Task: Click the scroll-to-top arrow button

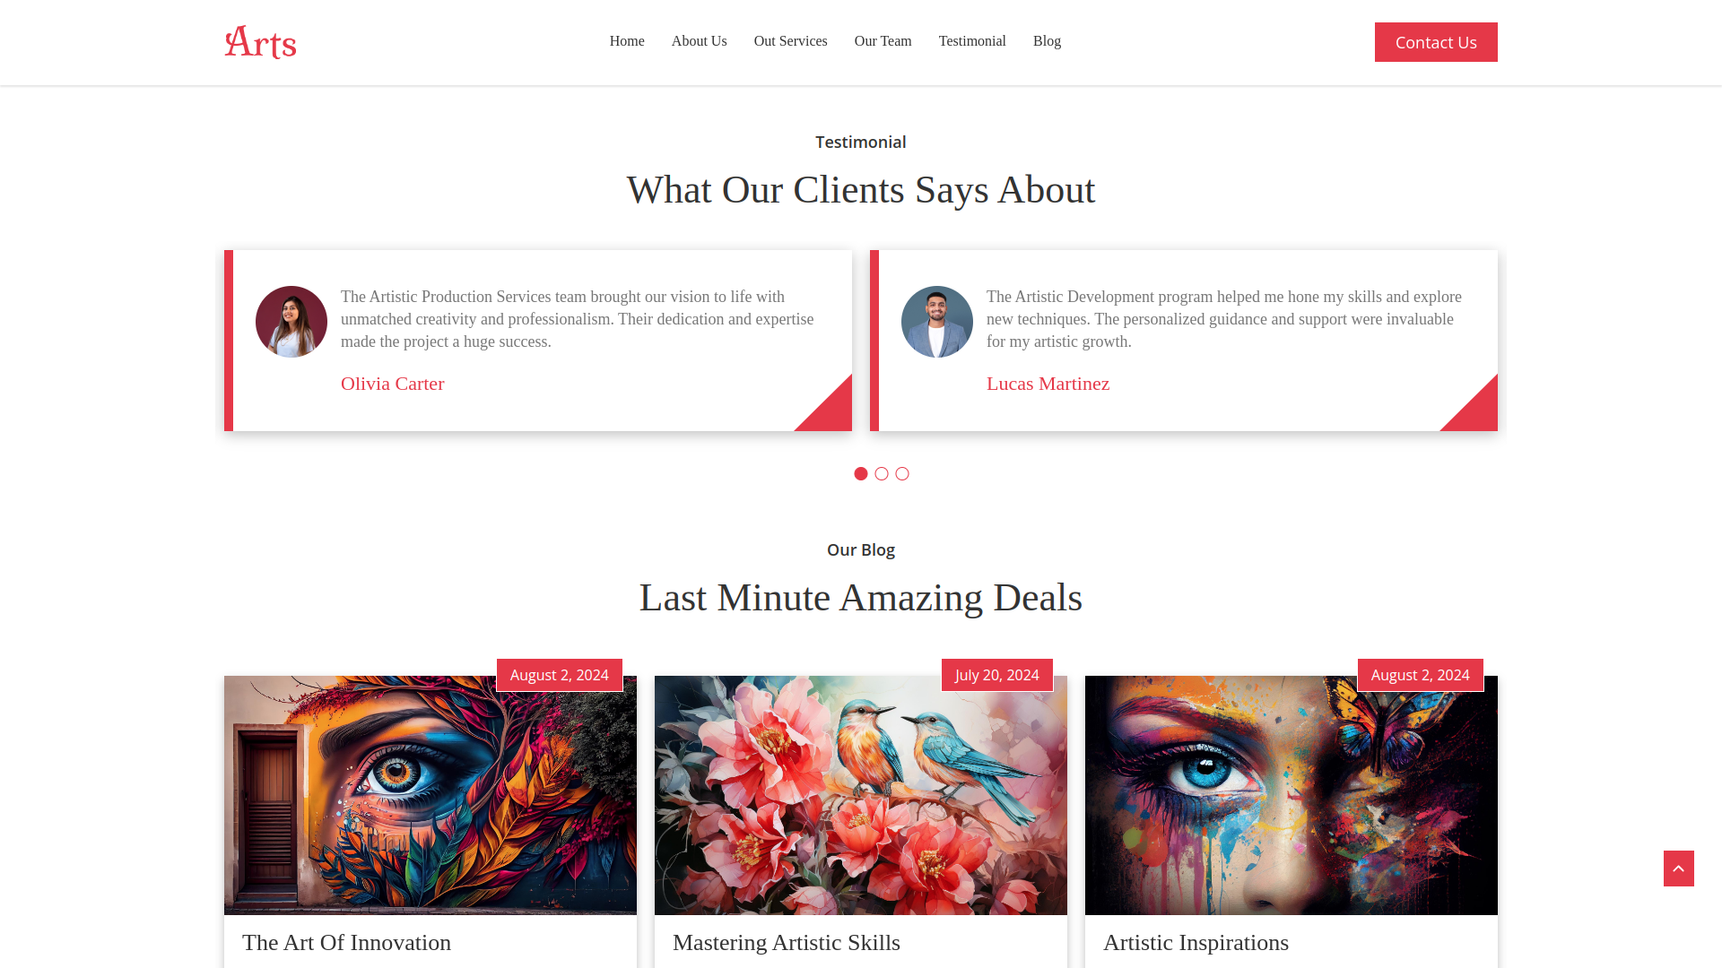Action: click(x=1678, y=869)
